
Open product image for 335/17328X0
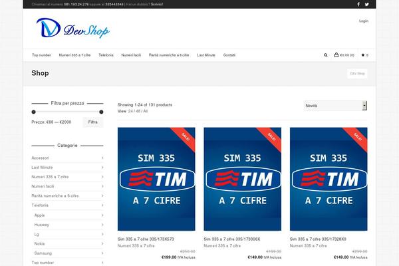(329, 179)
